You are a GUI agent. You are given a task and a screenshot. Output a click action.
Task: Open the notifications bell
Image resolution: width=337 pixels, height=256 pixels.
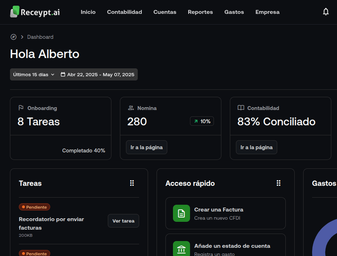pyautogui.click(x=326, y=12)
